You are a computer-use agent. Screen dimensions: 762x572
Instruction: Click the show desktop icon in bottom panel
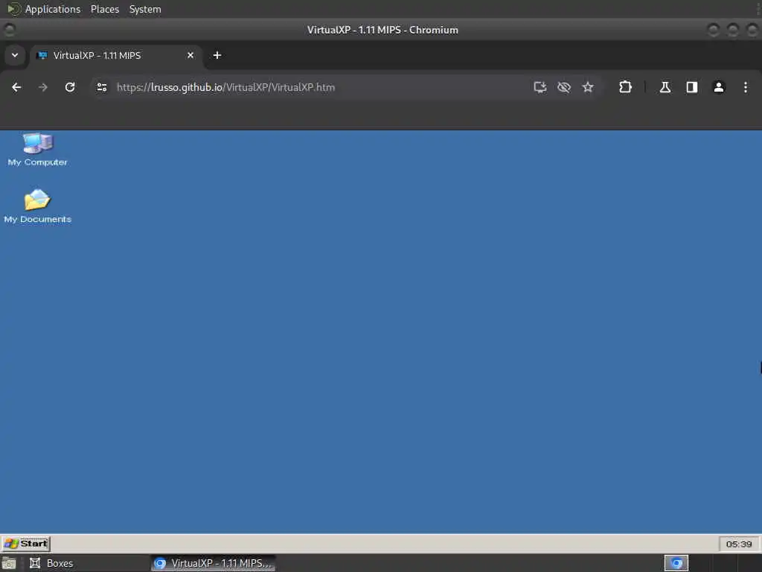[9, 563]
